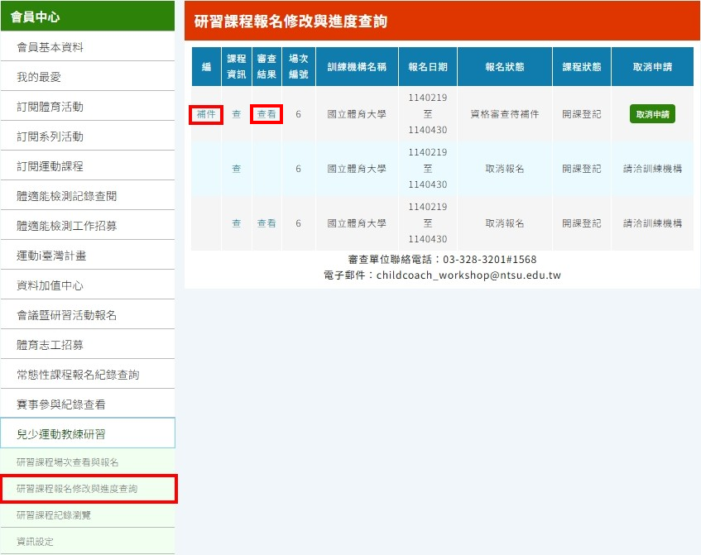
Task: Select 體育志工招募 in sidebar
Action: click(x=88, y=345)
